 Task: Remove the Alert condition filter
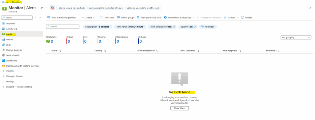[174, 27]
